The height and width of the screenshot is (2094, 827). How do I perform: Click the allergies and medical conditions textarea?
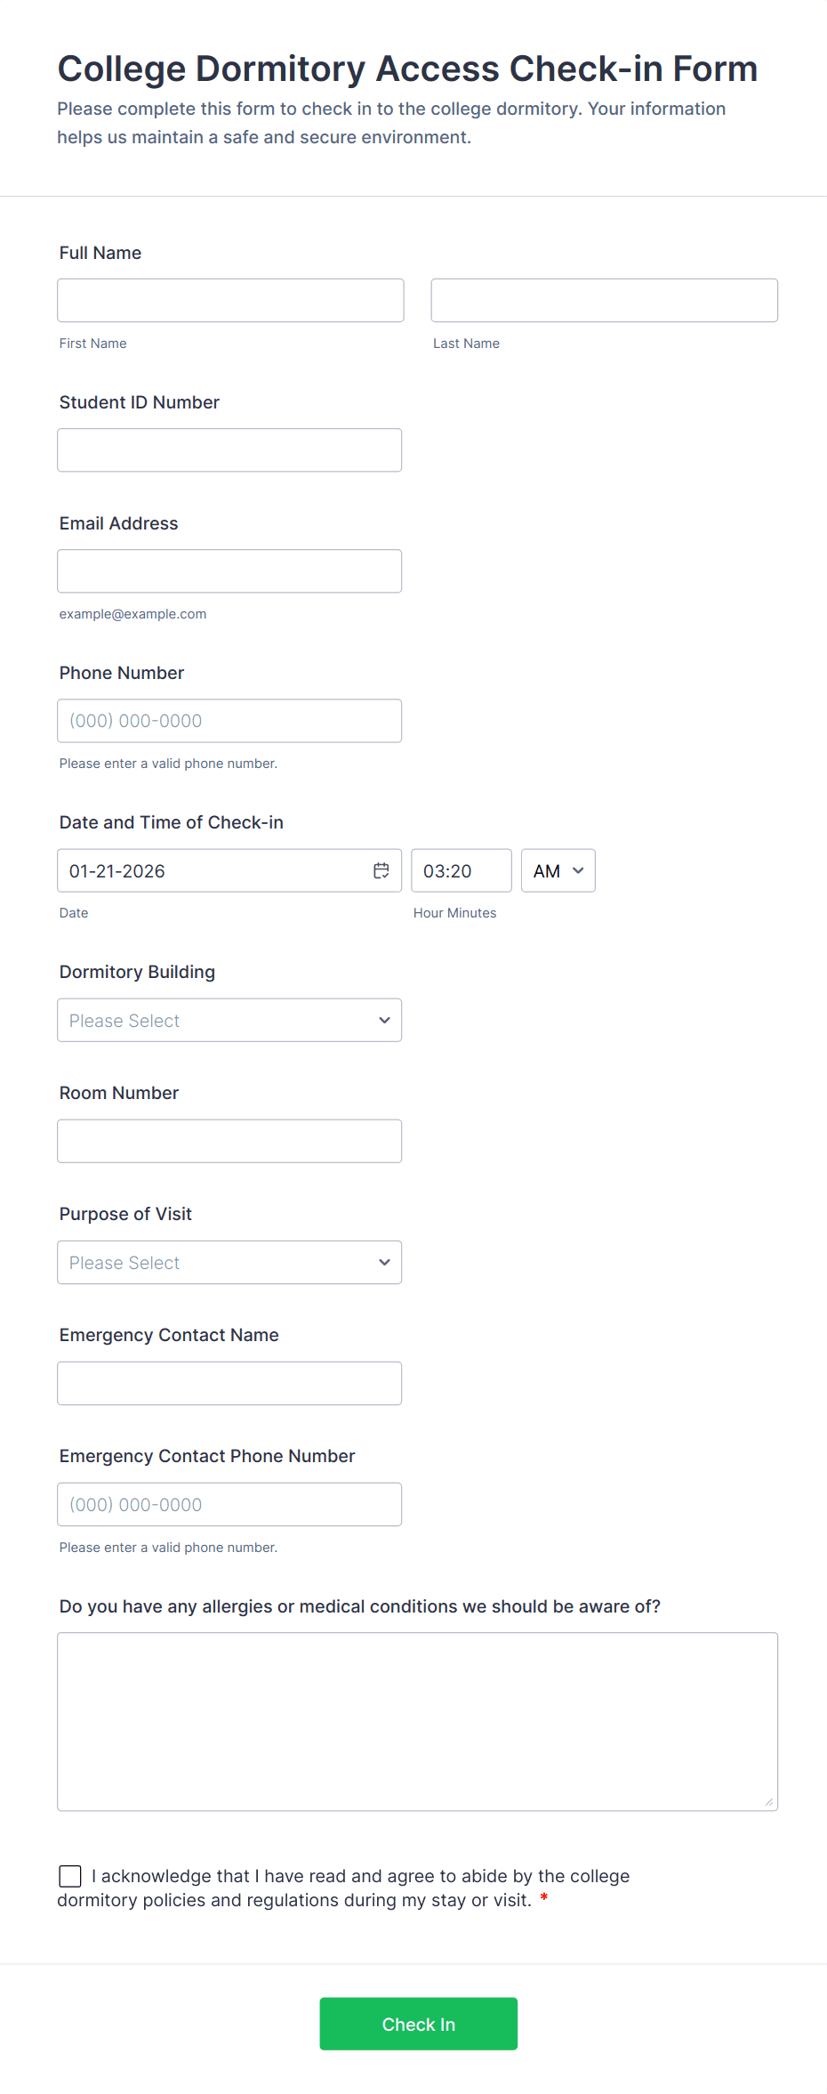point(417,1721)
